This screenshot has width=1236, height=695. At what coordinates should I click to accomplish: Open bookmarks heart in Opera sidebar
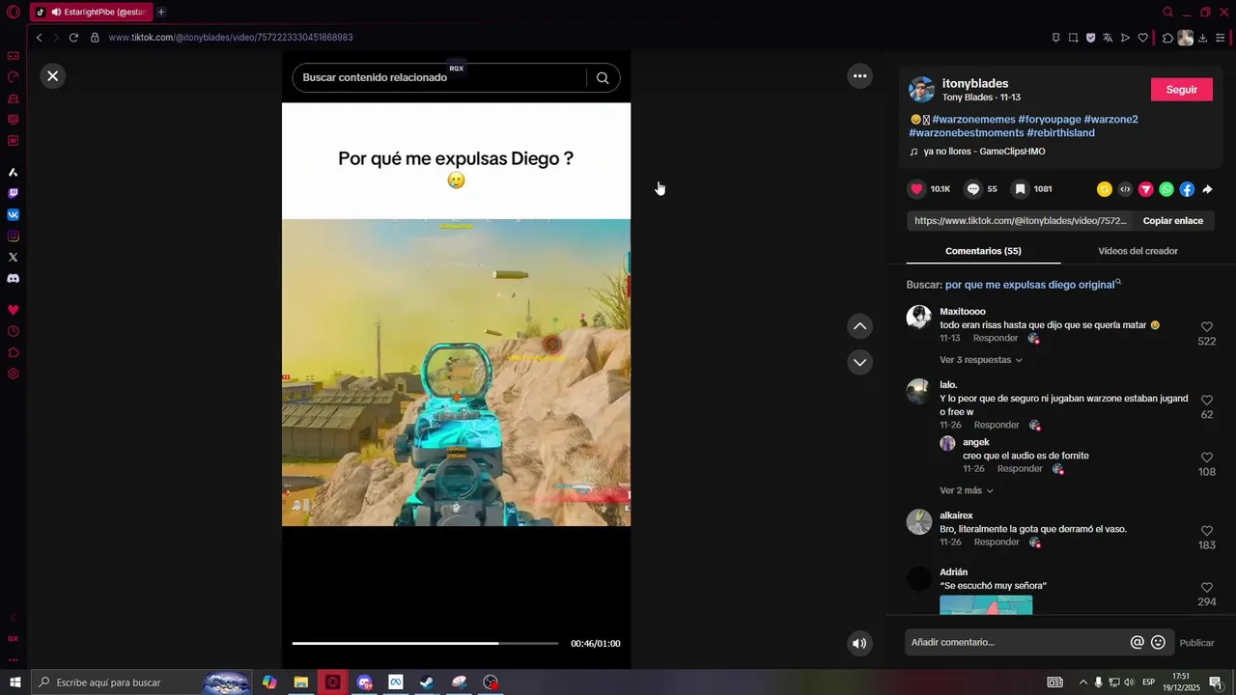[14, 310]
